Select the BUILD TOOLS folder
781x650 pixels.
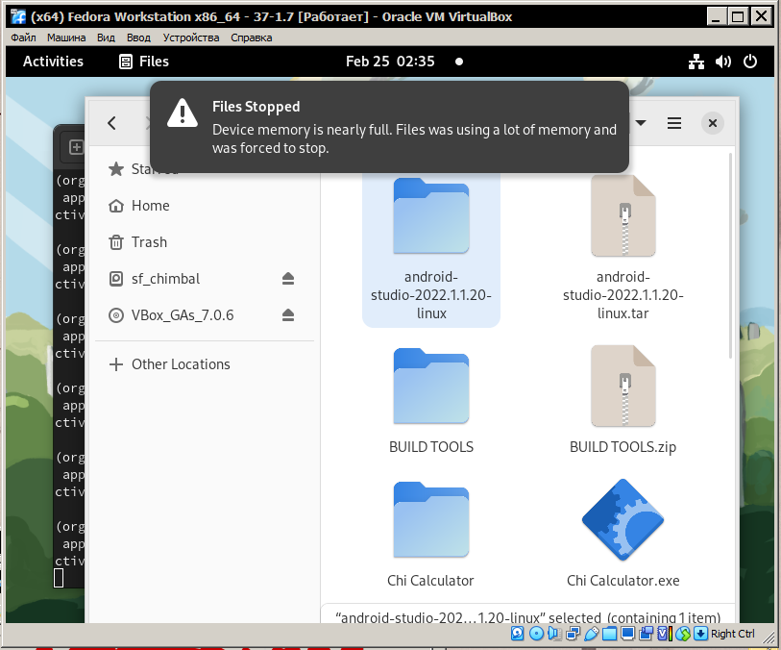(x=430, y=386)
